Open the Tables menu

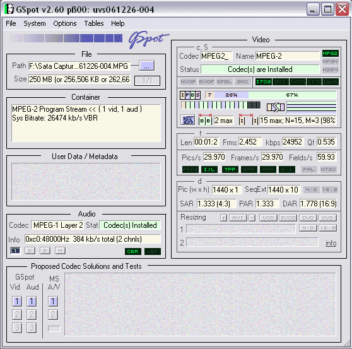[94, 23]
